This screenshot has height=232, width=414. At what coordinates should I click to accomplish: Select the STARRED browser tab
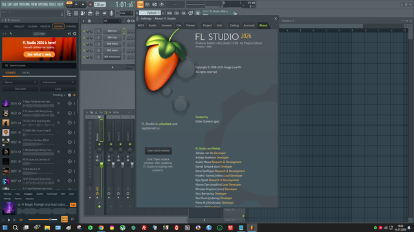pos(71,26)
